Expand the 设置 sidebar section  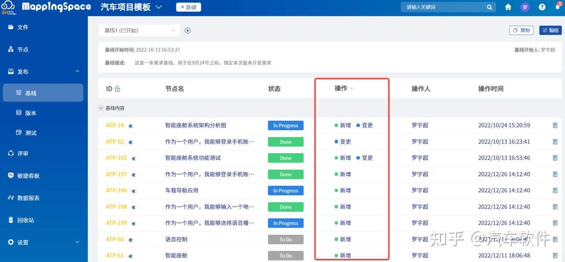pyautogui.click(x=77, y=242)
